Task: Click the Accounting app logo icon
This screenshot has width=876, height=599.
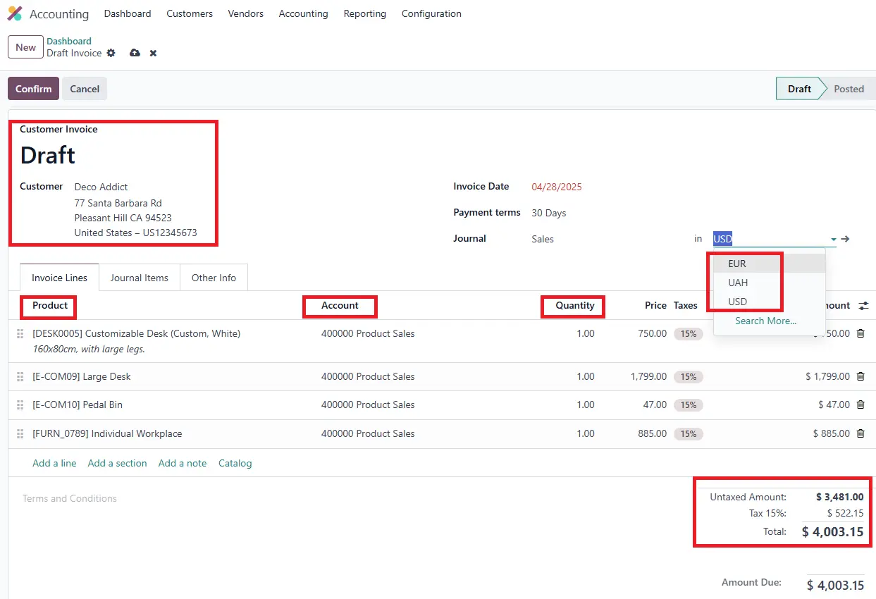Action: (x=15, y=13)
